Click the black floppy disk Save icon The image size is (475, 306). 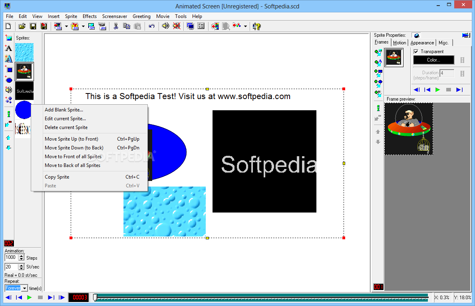click(x=33, y=26)
